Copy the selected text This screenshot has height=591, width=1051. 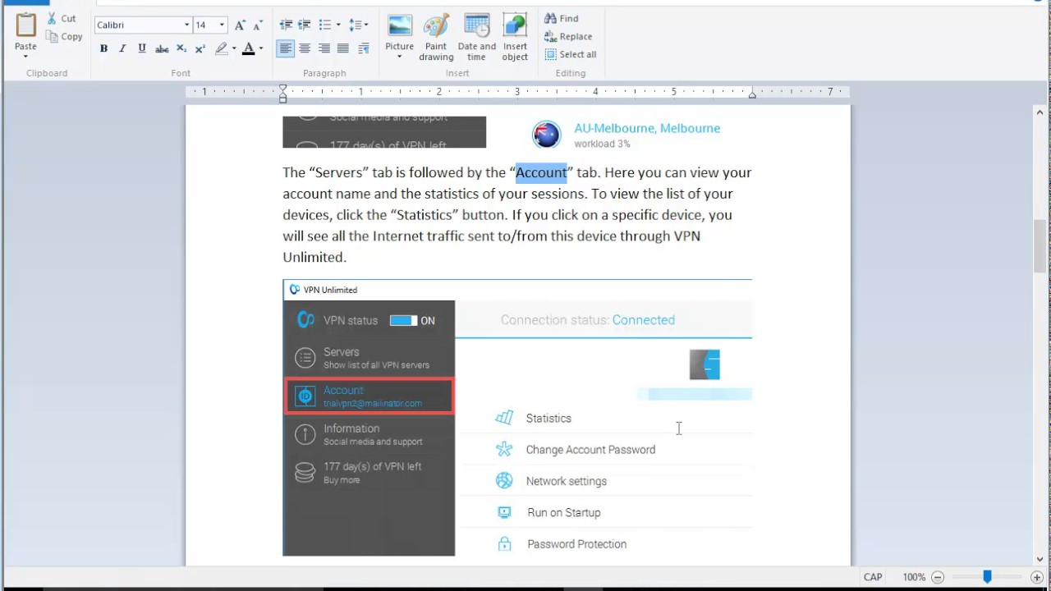point(64,36)
